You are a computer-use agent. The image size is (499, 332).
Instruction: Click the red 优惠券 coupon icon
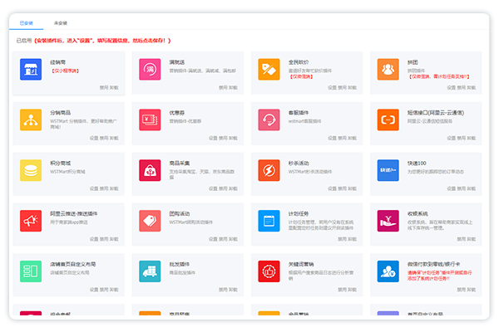150,120
